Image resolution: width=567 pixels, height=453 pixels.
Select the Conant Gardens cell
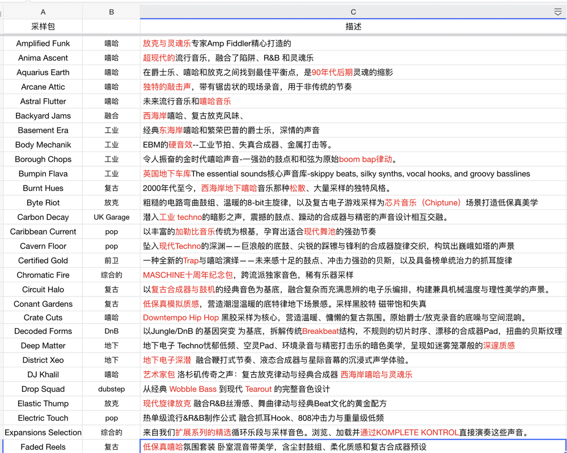(43, 304)
